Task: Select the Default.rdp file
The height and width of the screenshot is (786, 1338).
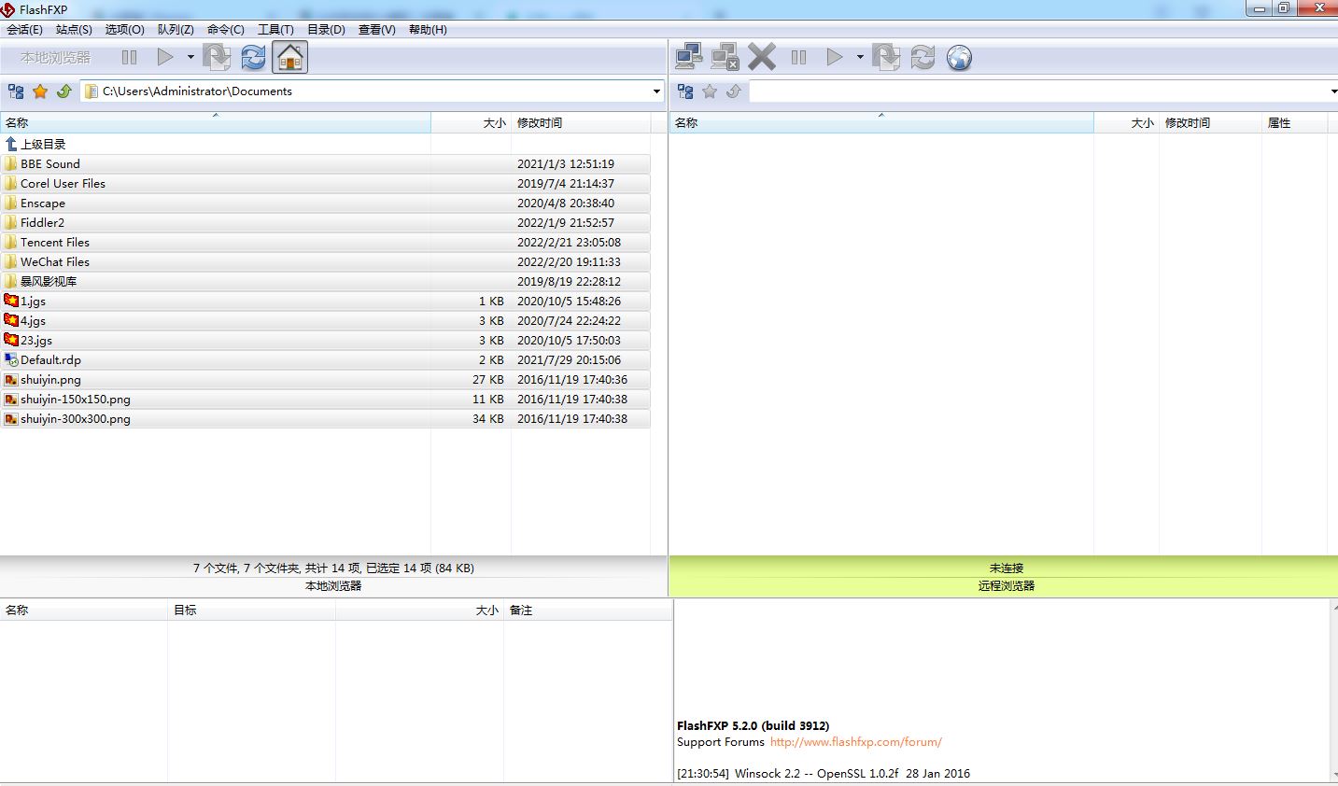Action: point(325,360)
